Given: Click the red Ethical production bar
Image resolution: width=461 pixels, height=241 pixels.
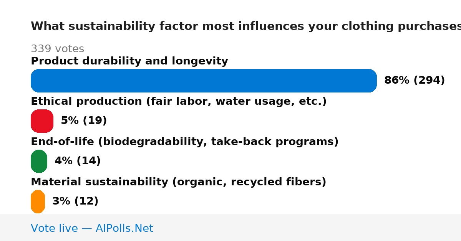Looking at the screenshot, I should tap(42, 121).
